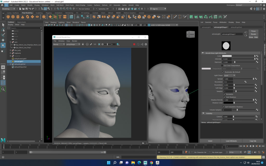Click the Load Attributes button
Viewport: 266px width, 166px height.
[231, 141]
